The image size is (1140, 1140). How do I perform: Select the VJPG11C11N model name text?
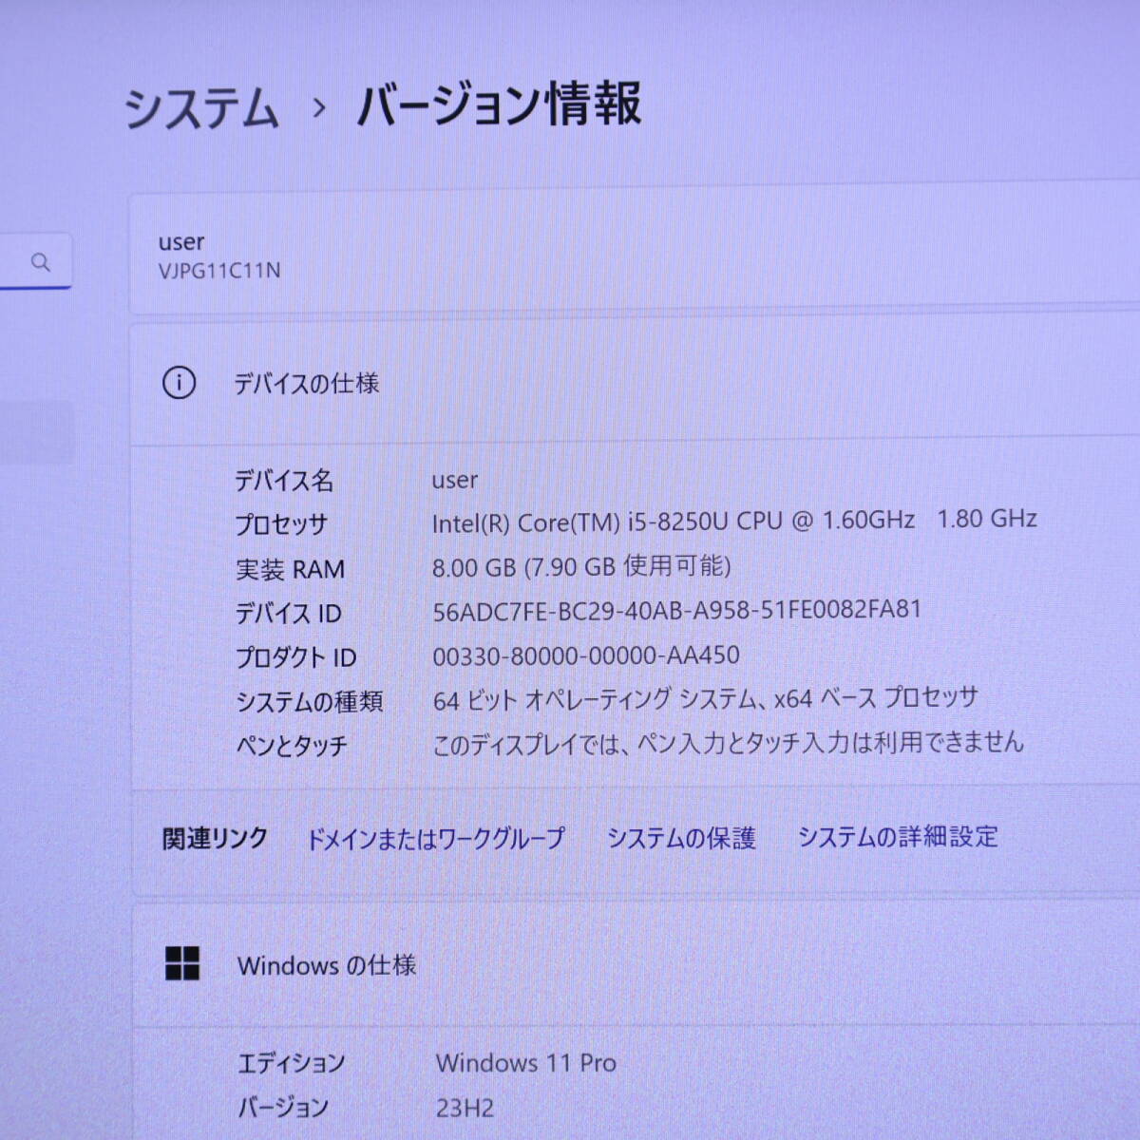coord(219,271)
